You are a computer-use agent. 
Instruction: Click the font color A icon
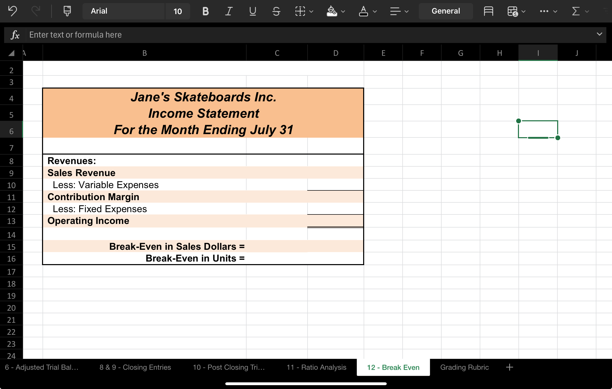click(363, 11)
